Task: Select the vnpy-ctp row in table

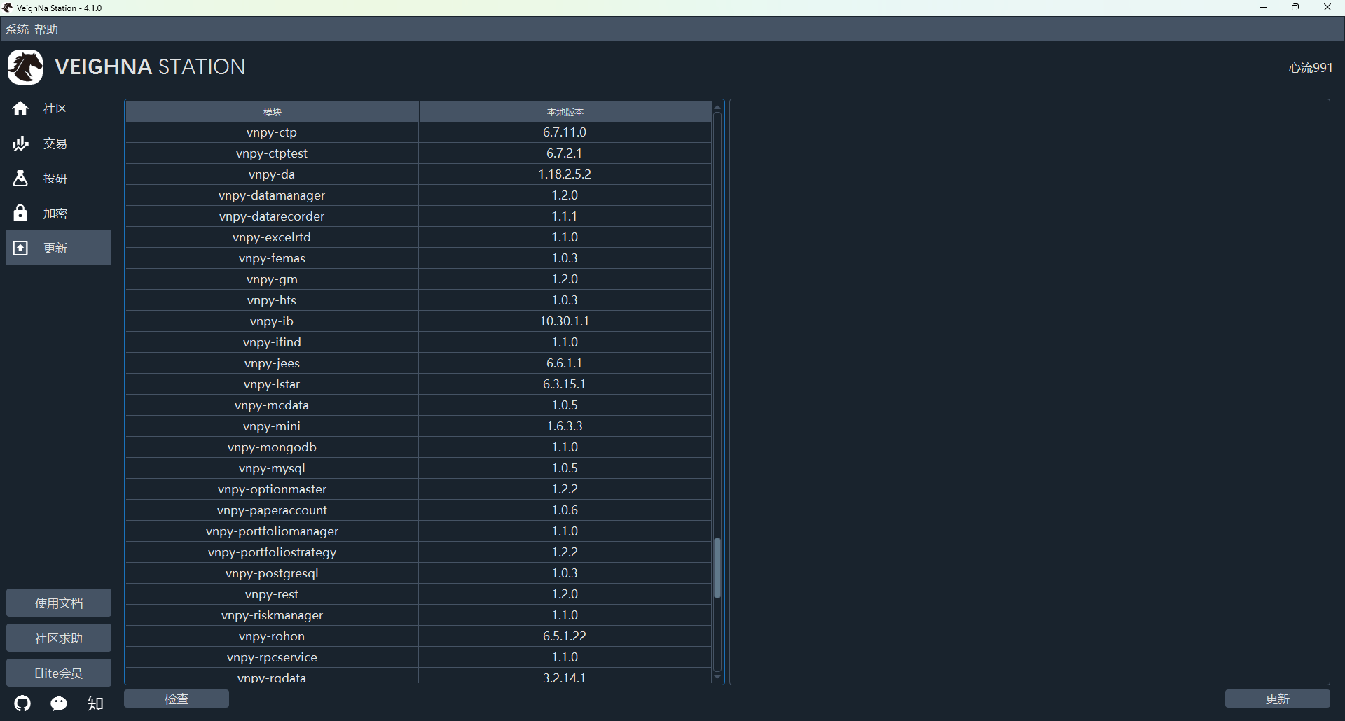Action: click(272, 132)
